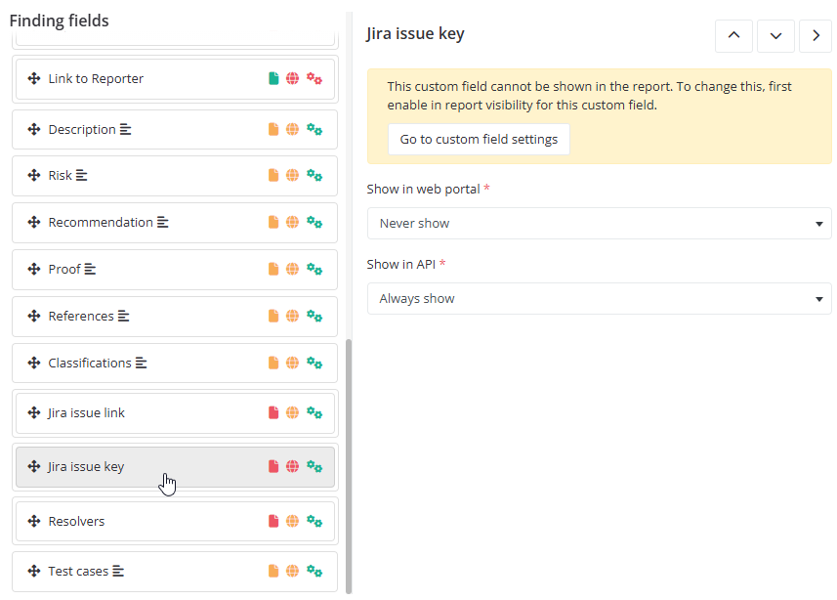This screenshot has width=837, height=600.
Task: Toggle report visibility for the Proof field
Action: pos(274,269)
